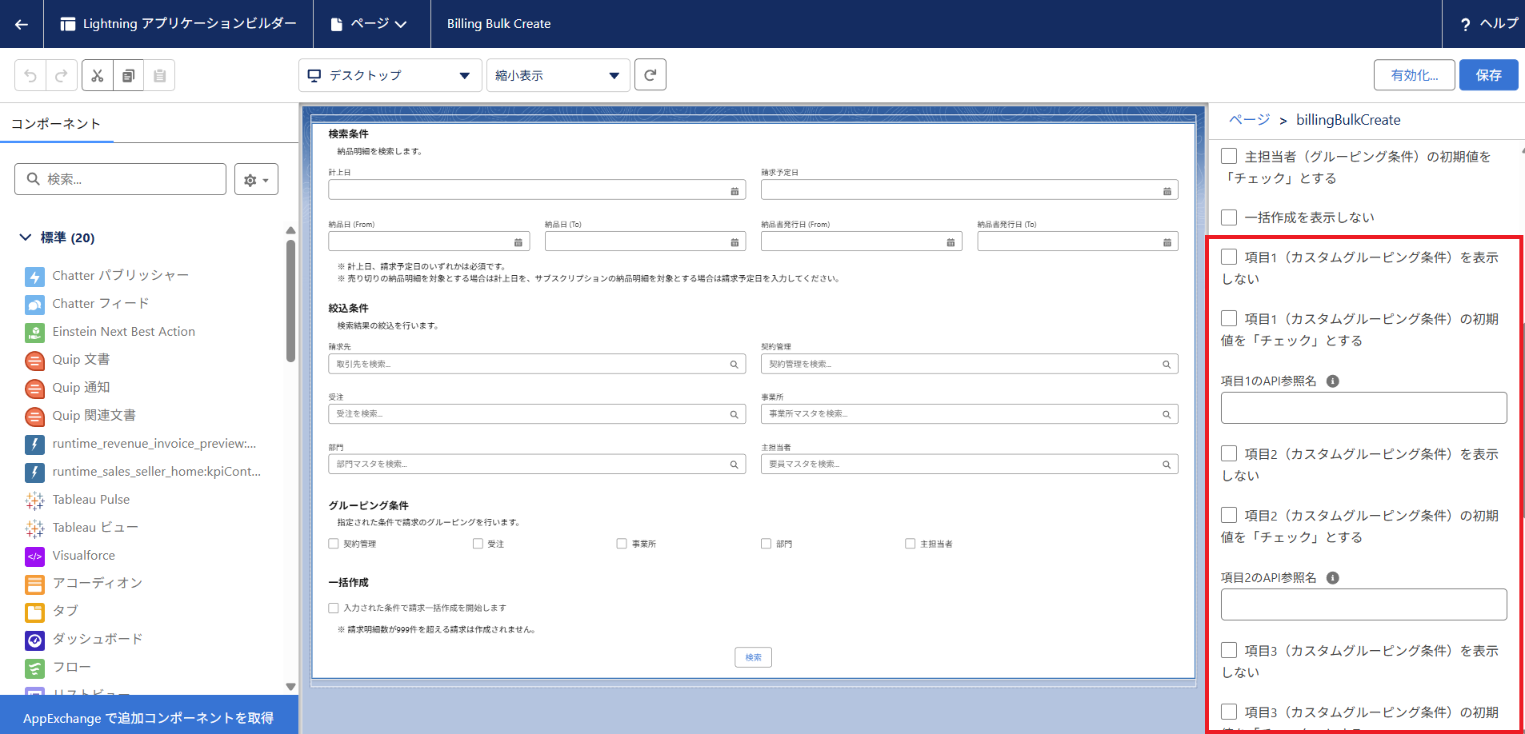
Task: Click the Einstein Next Best Action icon
Action: pos(34,332)
